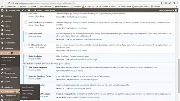Screen dimensions: 180x101
Task: Open Envato Toolkit in the sidebar
Action: (x=10, y=43)
